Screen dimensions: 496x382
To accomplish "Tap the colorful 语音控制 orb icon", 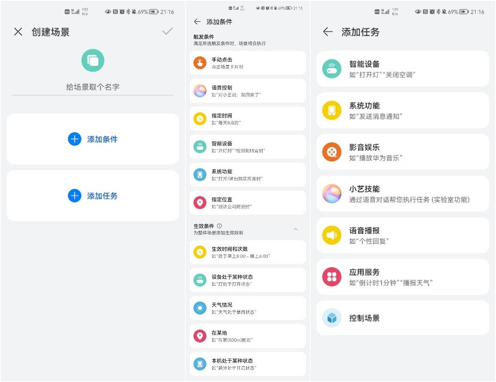I will tap(200, 91).
